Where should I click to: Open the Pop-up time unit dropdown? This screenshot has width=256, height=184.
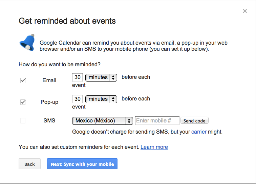point(101,99)
